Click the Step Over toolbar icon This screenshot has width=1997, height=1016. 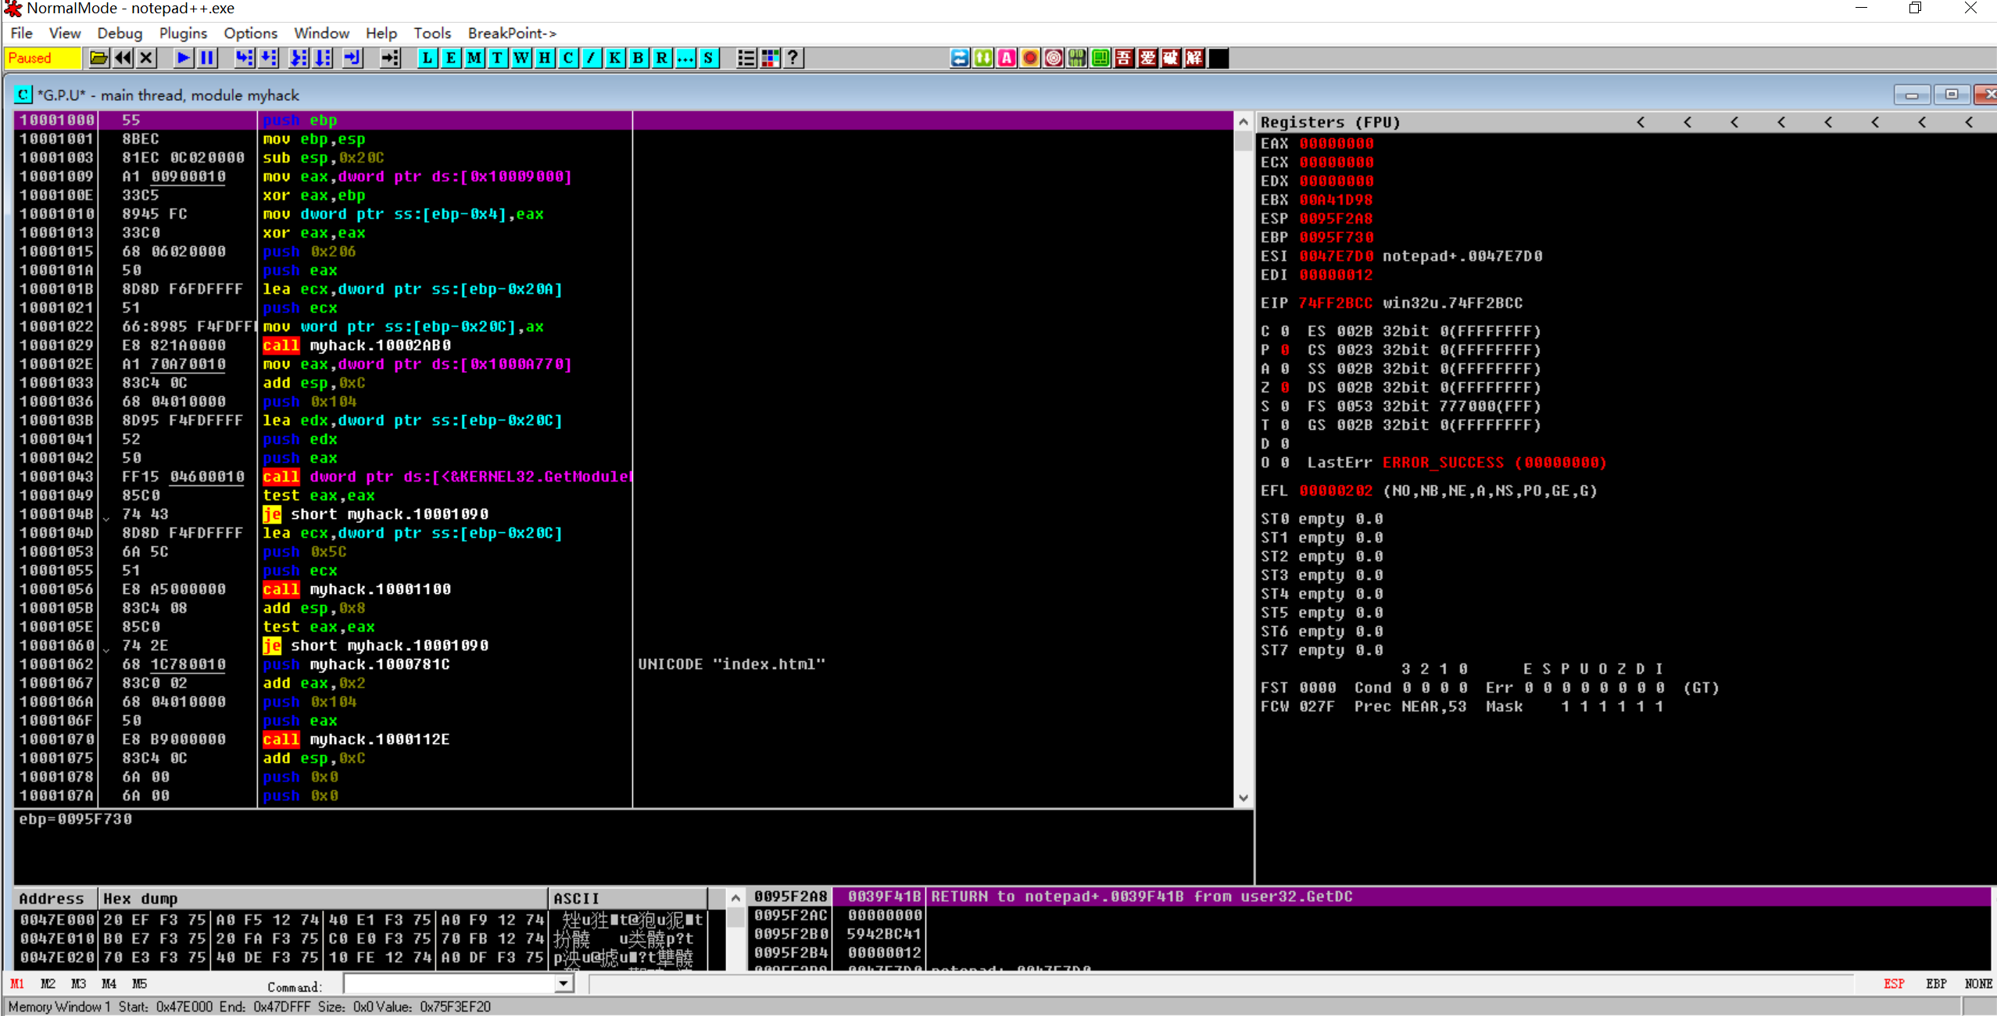tap(269, 58)
